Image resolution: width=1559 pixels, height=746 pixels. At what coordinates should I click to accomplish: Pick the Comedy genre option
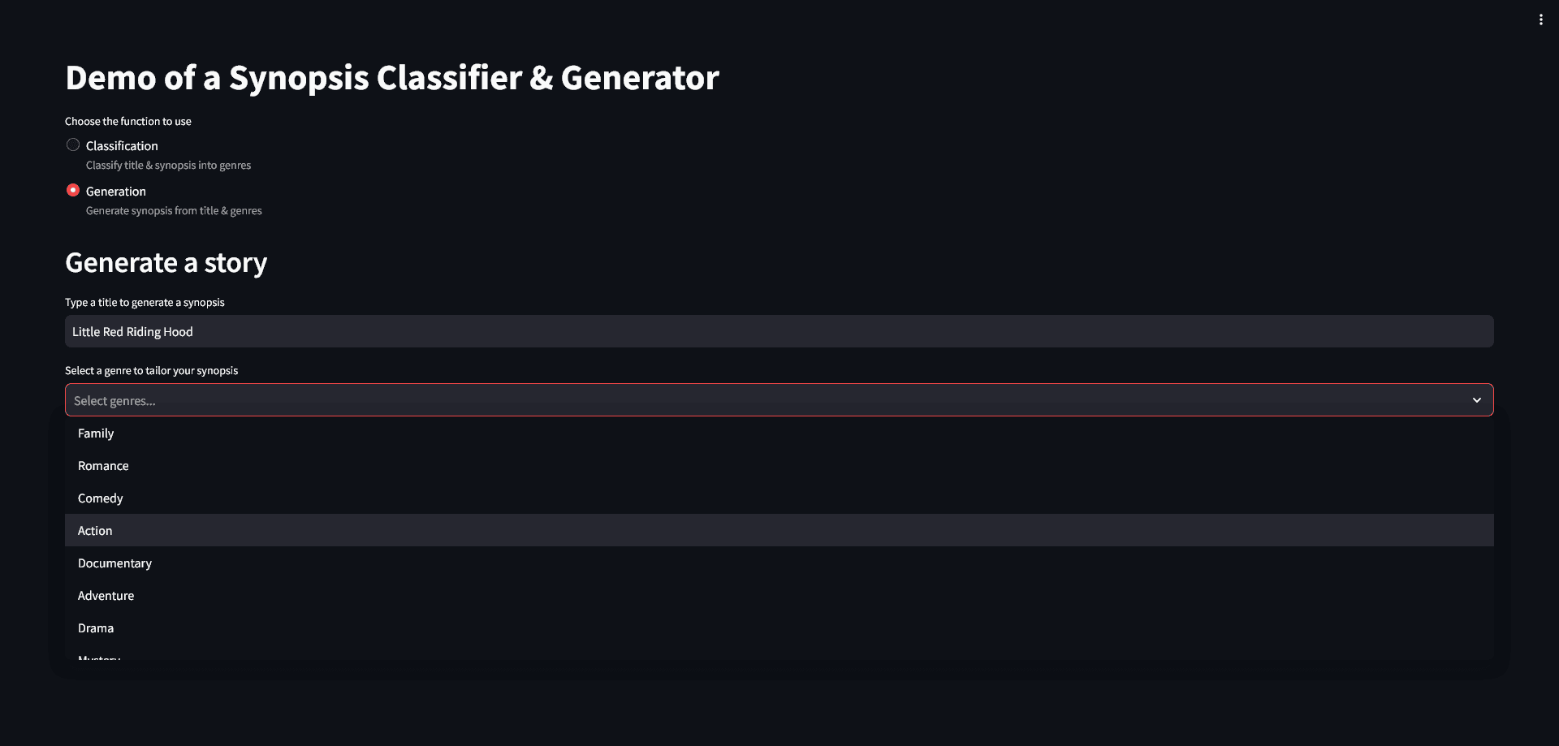(x=101, y=498)
